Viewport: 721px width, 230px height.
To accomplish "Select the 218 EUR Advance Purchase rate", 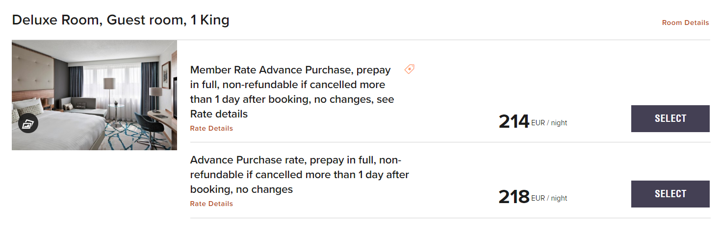I will click(670, 194).
